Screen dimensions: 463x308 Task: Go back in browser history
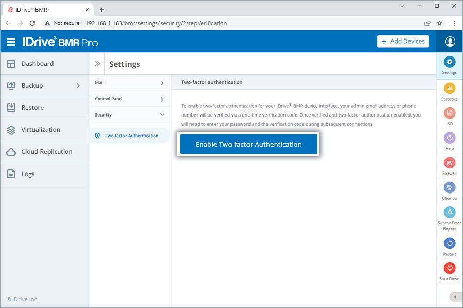(8, 23)
